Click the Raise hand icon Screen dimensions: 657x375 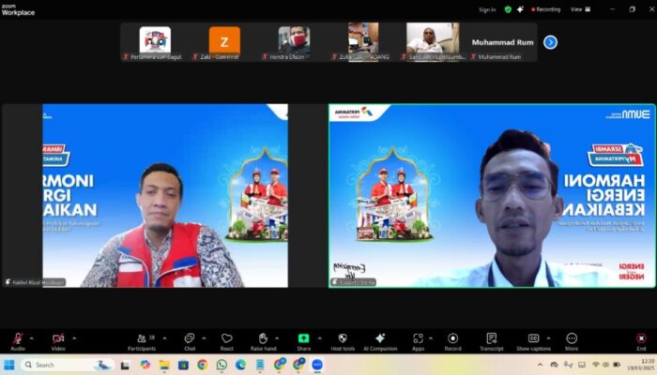tap(264, 338)
